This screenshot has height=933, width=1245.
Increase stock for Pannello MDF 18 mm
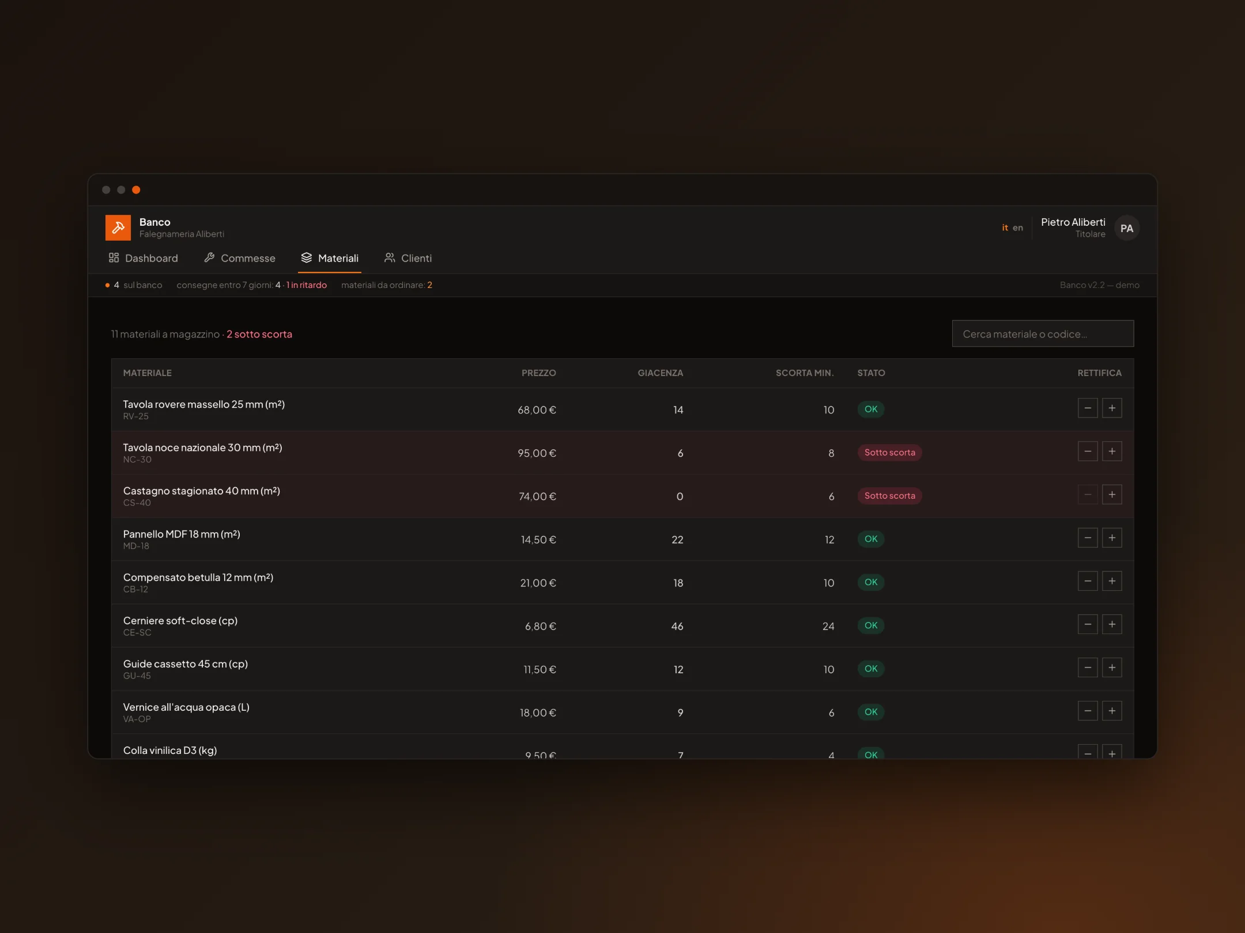coord(1112,538)
